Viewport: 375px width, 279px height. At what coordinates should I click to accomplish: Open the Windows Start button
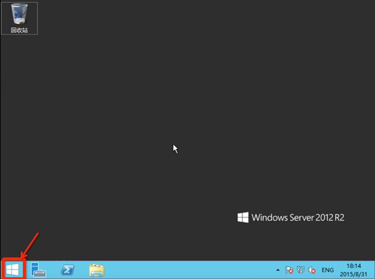click(x=13, y=270)
